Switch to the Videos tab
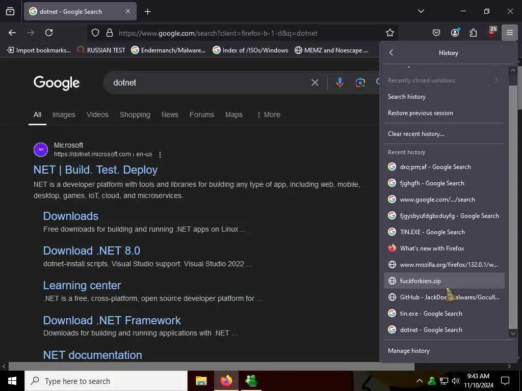This screenshot has width=522, height=391. click(97, 115)
